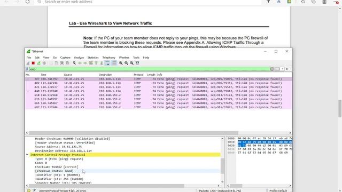Reload the capture file from the toolbar

[x=67, y=63]
